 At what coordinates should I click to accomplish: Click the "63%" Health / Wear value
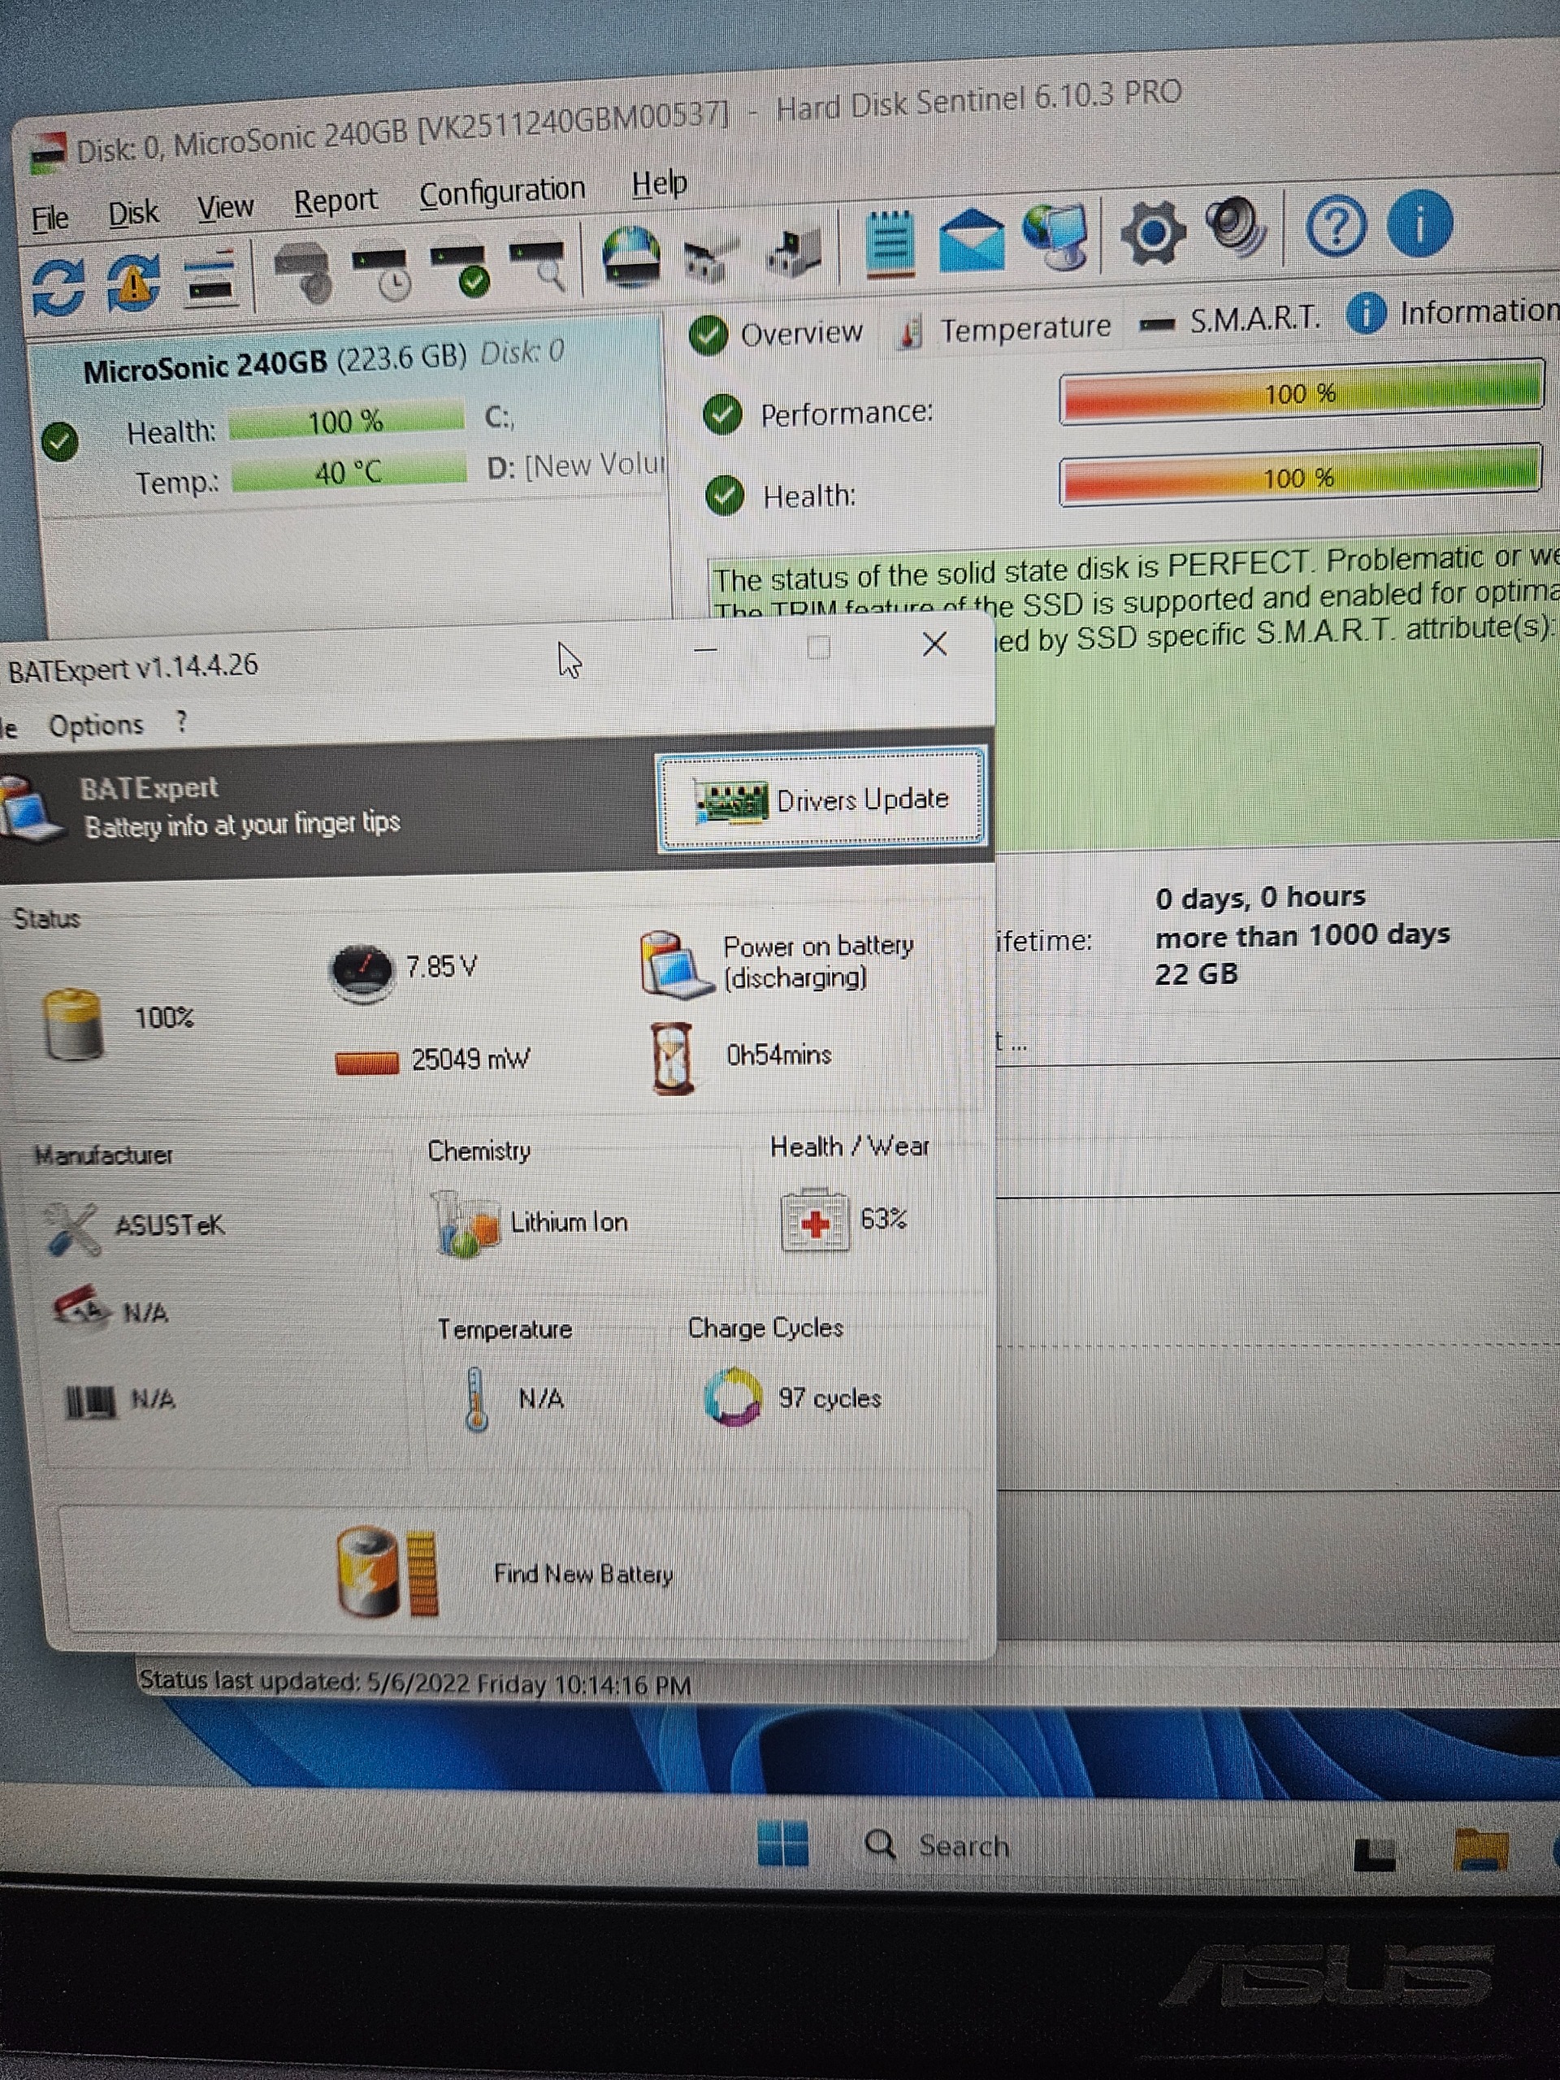pyautogui.click(x=883, y=1219)
